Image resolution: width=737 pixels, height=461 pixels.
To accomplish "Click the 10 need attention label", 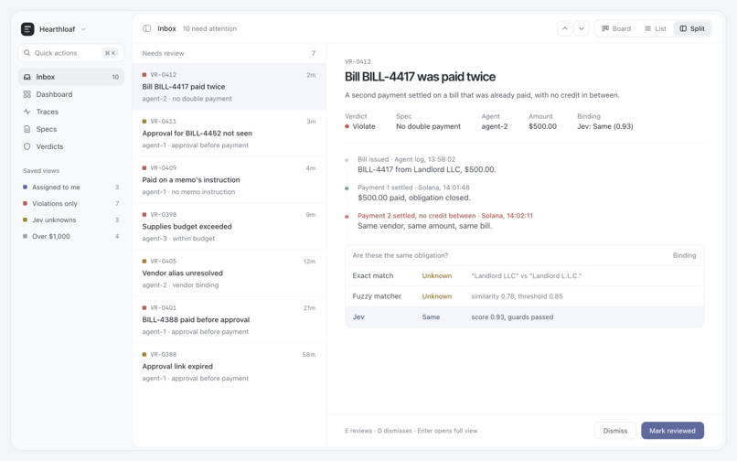I will (x=209, y=28).
